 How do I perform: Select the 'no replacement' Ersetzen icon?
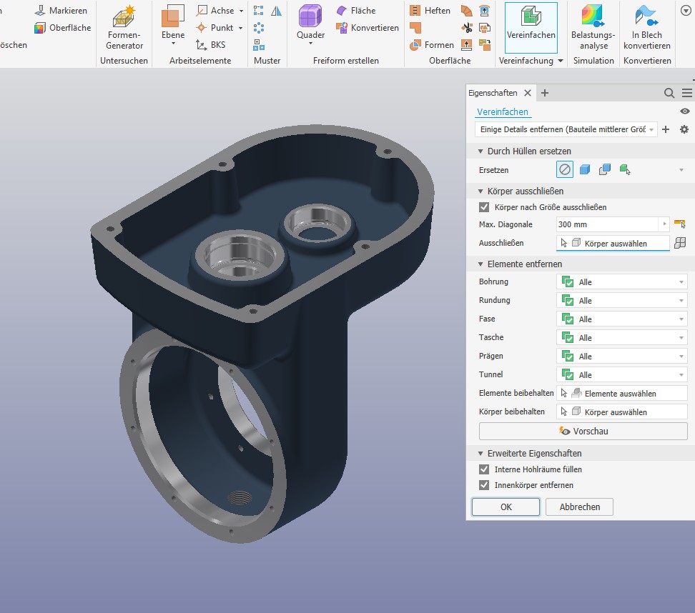[x=565, y=169]
